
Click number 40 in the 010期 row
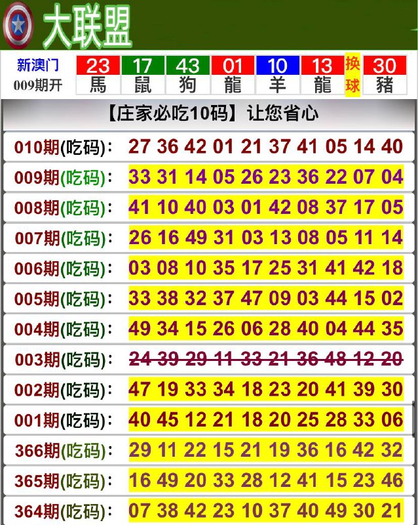392,146
